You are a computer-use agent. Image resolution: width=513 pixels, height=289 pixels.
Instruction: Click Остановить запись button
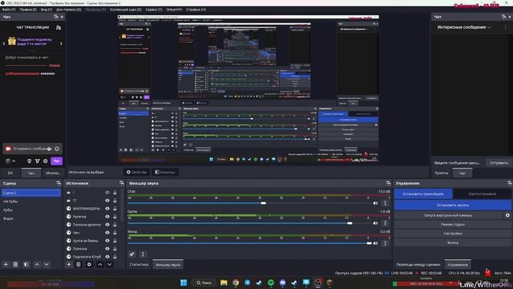(x=453, y=206)
